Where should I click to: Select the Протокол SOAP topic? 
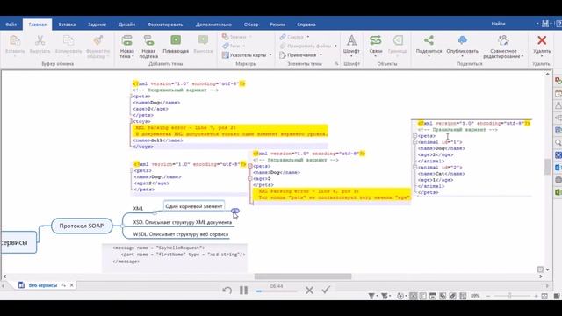coord(82,226)
